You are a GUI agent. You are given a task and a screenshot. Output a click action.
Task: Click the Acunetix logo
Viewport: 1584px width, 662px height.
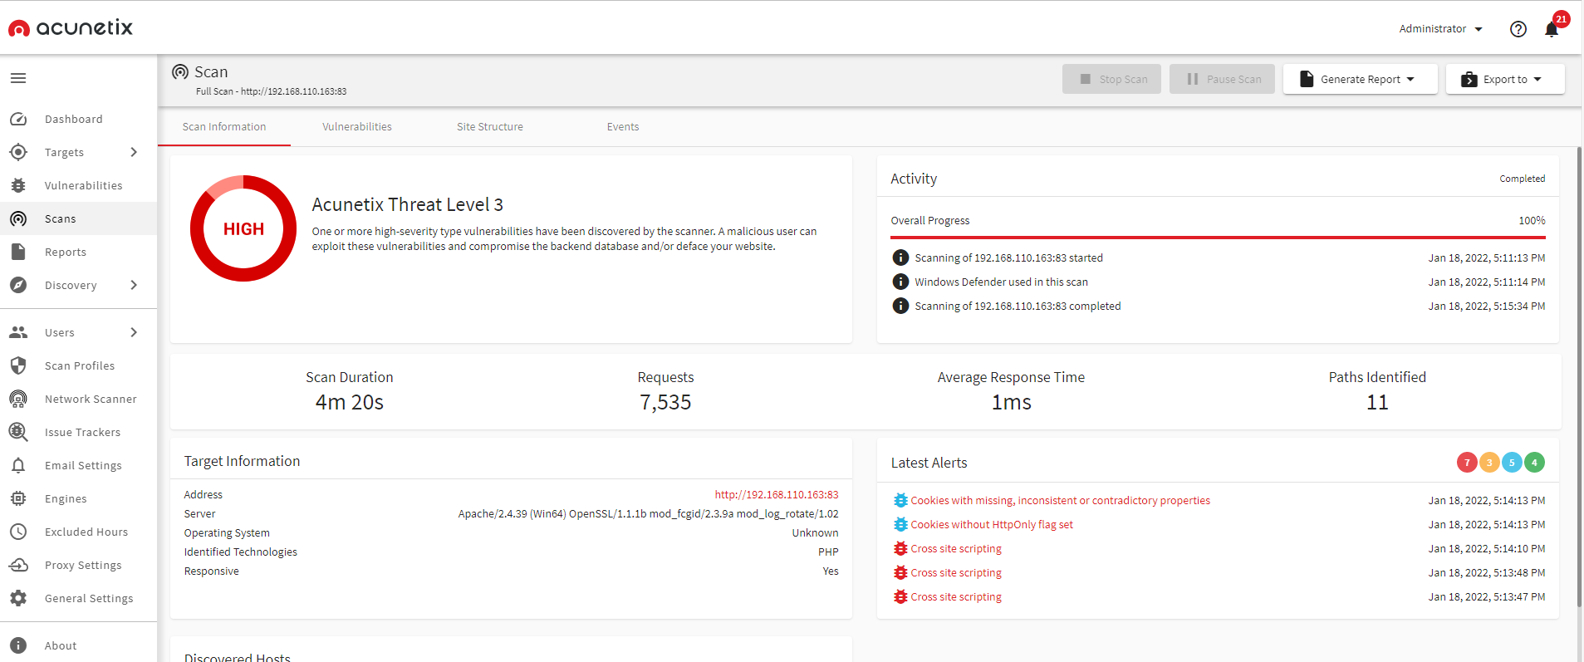(x=71, y=27)
